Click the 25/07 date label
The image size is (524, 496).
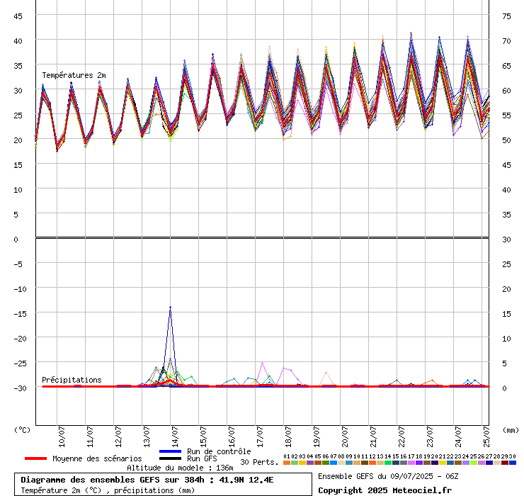486,436
